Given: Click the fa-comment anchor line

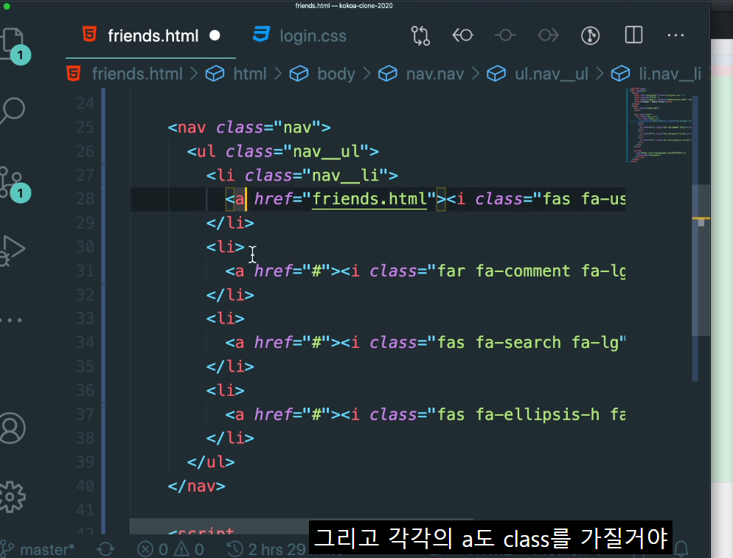Looking at the screenshot, I should click(x=425, y=271).
